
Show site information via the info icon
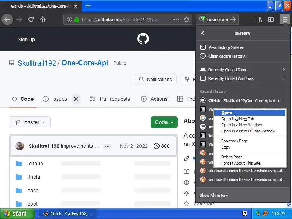69,19
